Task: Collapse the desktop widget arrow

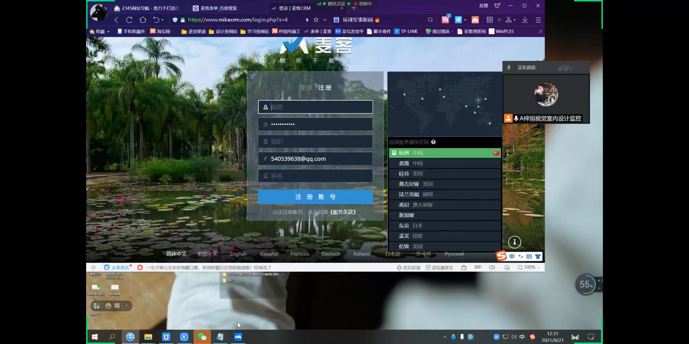Action: [x=127, y=306]
